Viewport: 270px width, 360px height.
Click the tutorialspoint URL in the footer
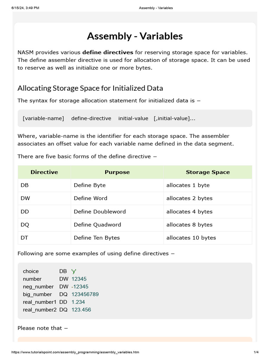tap(78, 352)
